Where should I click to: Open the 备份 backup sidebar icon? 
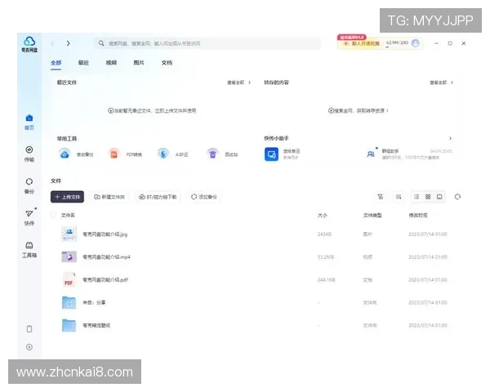point(29,181)
